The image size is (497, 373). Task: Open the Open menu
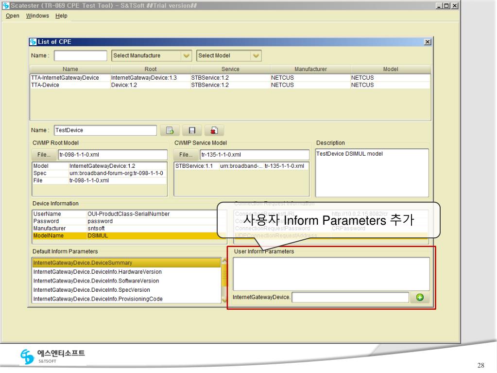pos(12,16)
